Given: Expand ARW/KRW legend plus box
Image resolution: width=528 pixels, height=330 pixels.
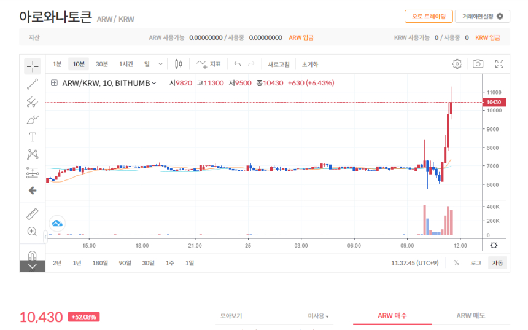Looking at the screenshot, I should 55,83.
